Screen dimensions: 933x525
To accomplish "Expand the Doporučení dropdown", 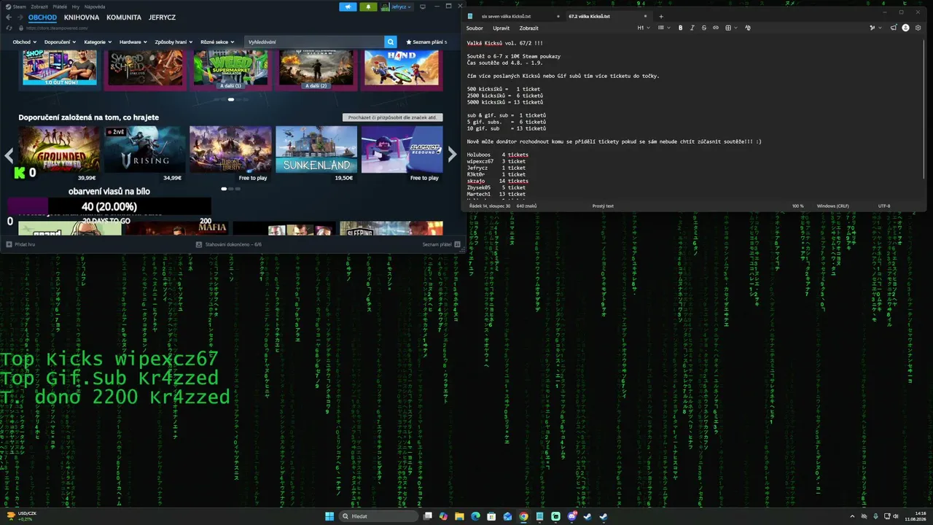I will (60, 42).
